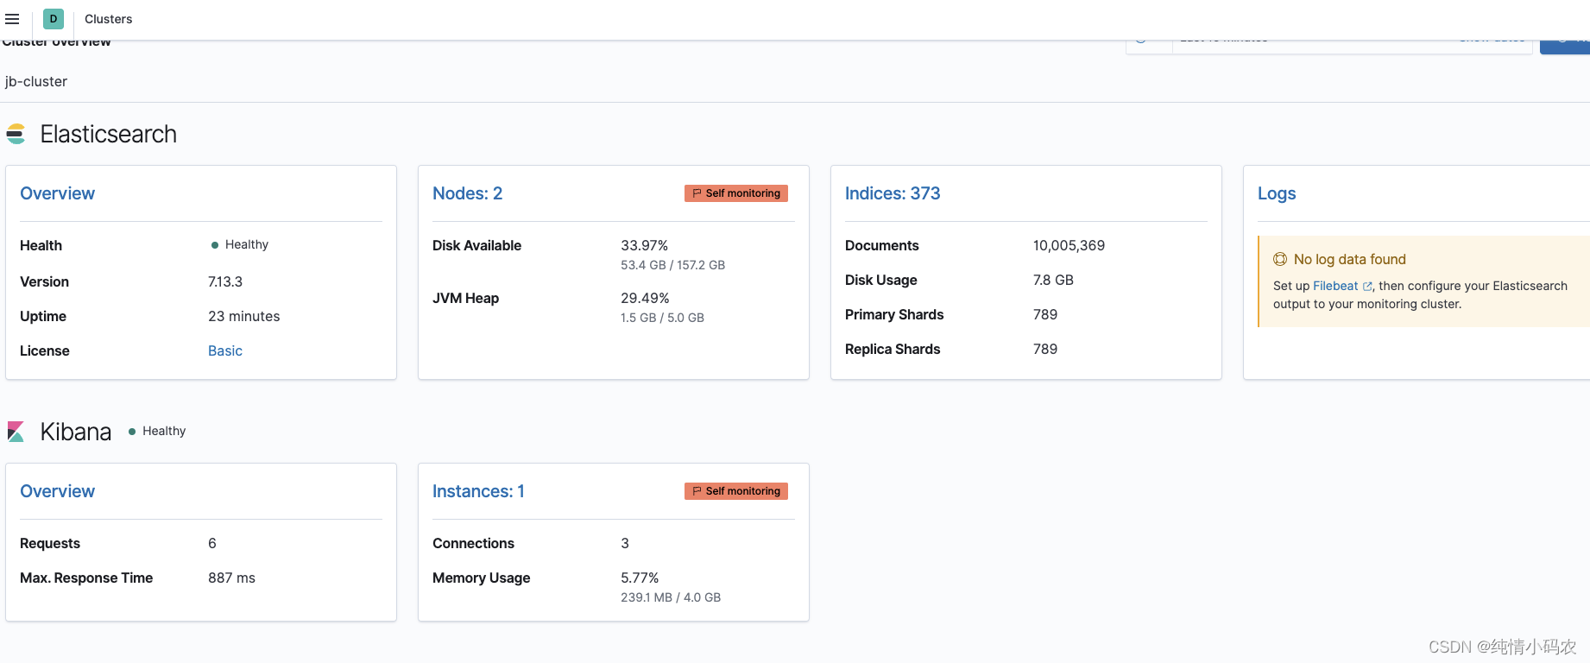Click the 239.1 MB / 4.0 GB memory detail
The width and height of the screenshot is (1590, 663).
click(x=671, y=597)
